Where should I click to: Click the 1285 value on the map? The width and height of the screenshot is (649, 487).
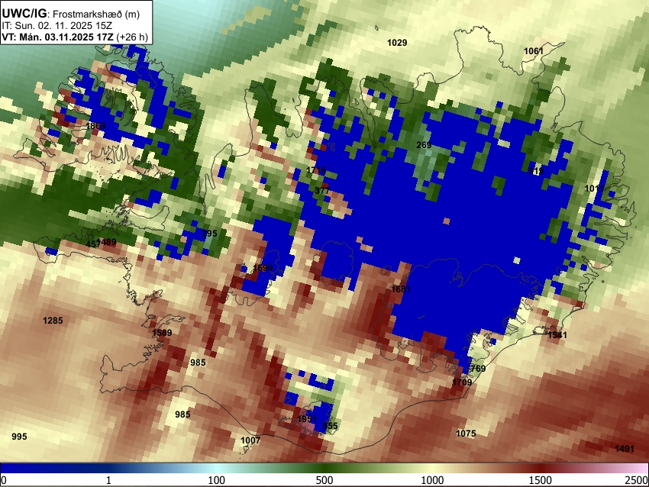click(53, 321)
